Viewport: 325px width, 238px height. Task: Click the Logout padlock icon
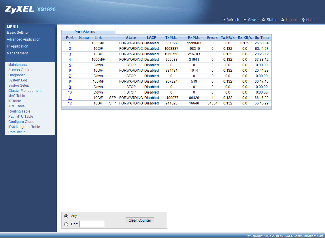(283, 20)
